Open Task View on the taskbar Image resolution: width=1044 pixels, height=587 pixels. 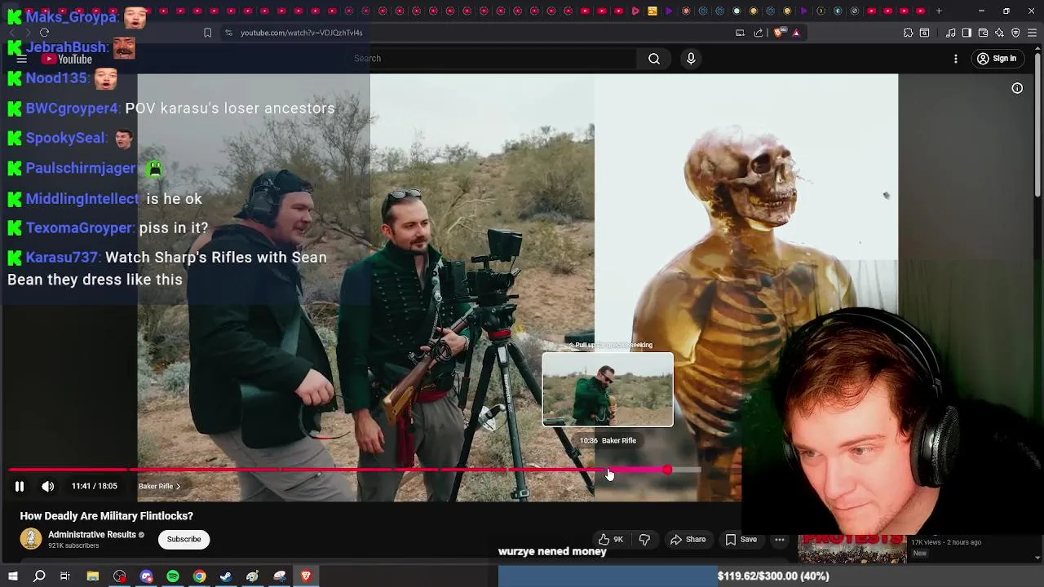[x=65, y=576]
